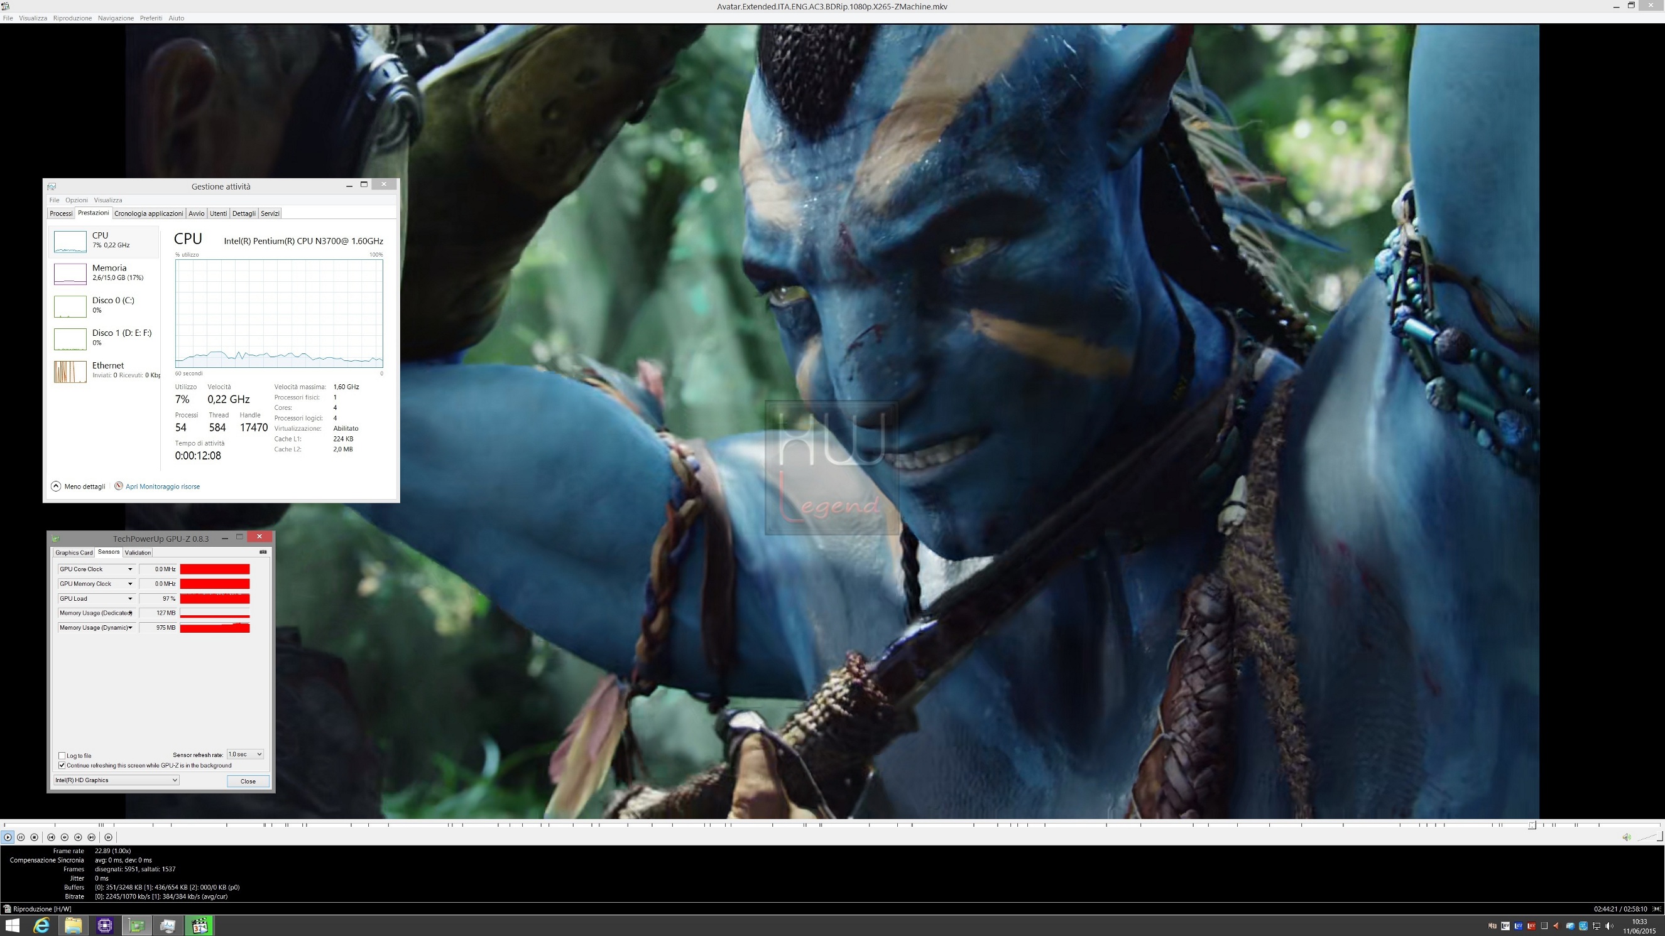Enable the Log to file checkbox
The image size is (1665, 936).
tap(62, 756)
